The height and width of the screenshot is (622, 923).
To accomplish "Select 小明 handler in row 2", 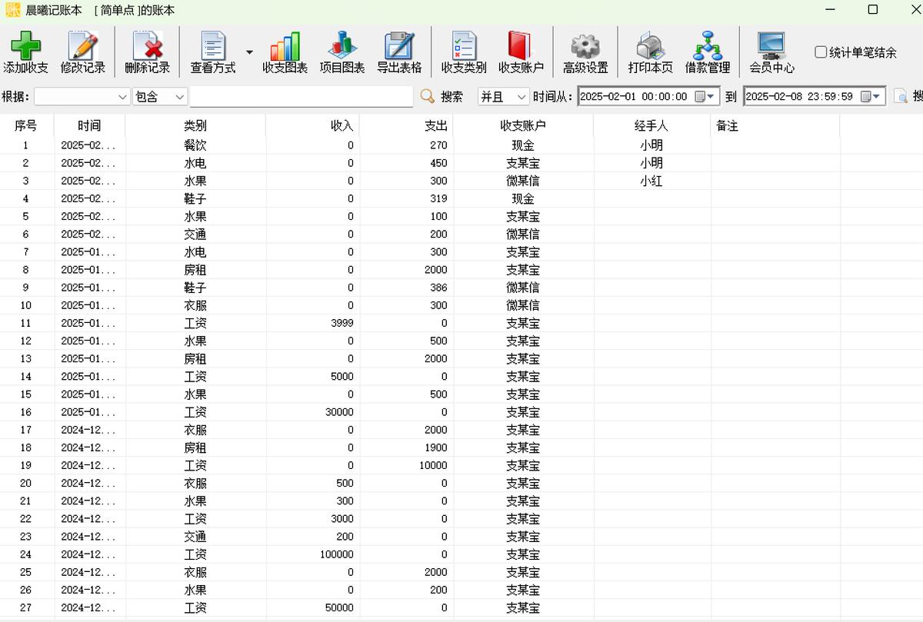I will pos(651,163).
